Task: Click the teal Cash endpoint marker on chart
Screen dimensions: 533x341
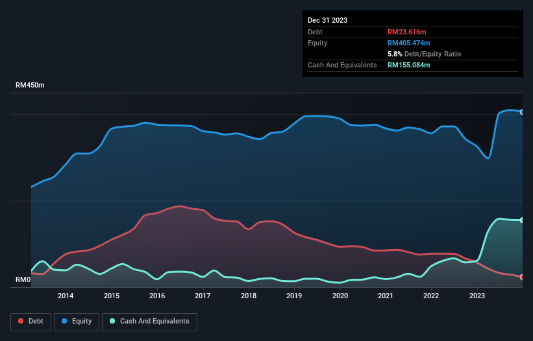Action: [521, 220]
